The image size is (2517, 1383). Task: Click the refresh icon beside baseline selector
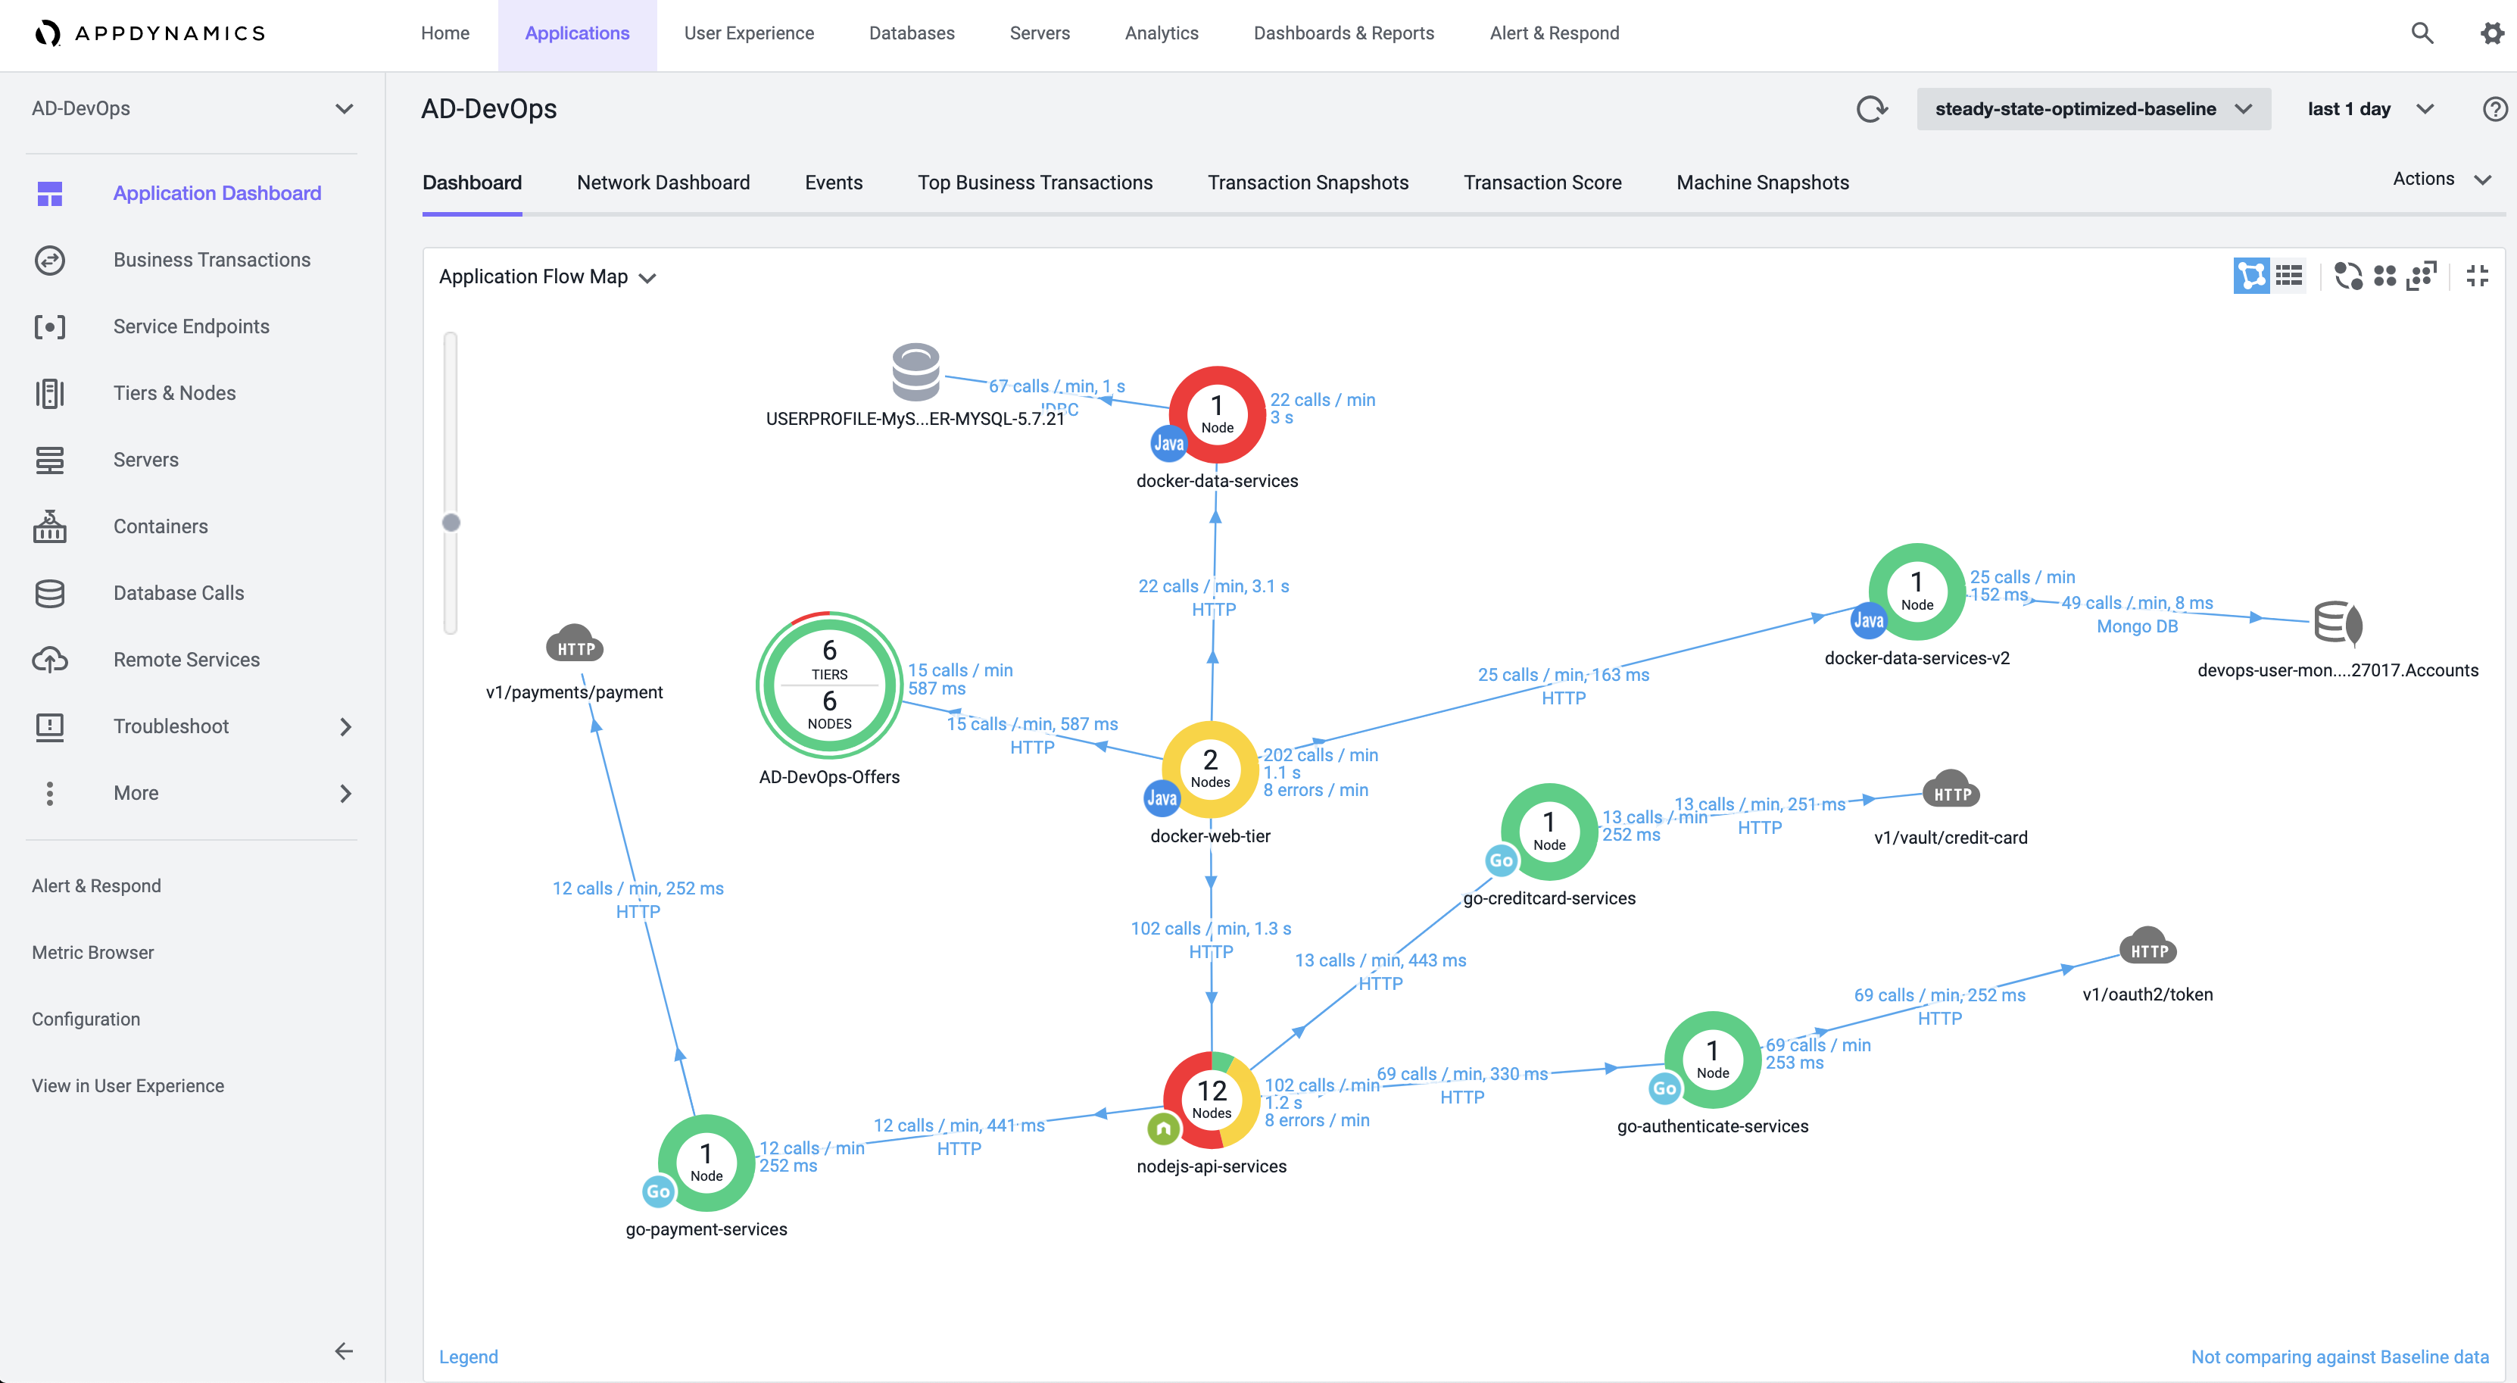click(1871, 108)
